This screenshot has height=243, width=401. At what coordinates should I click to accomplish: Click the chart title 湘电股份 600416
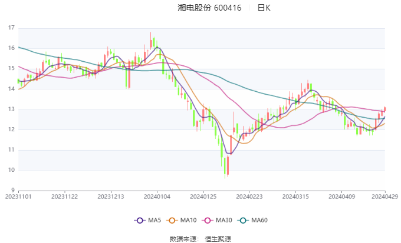[x=209, y=8]
